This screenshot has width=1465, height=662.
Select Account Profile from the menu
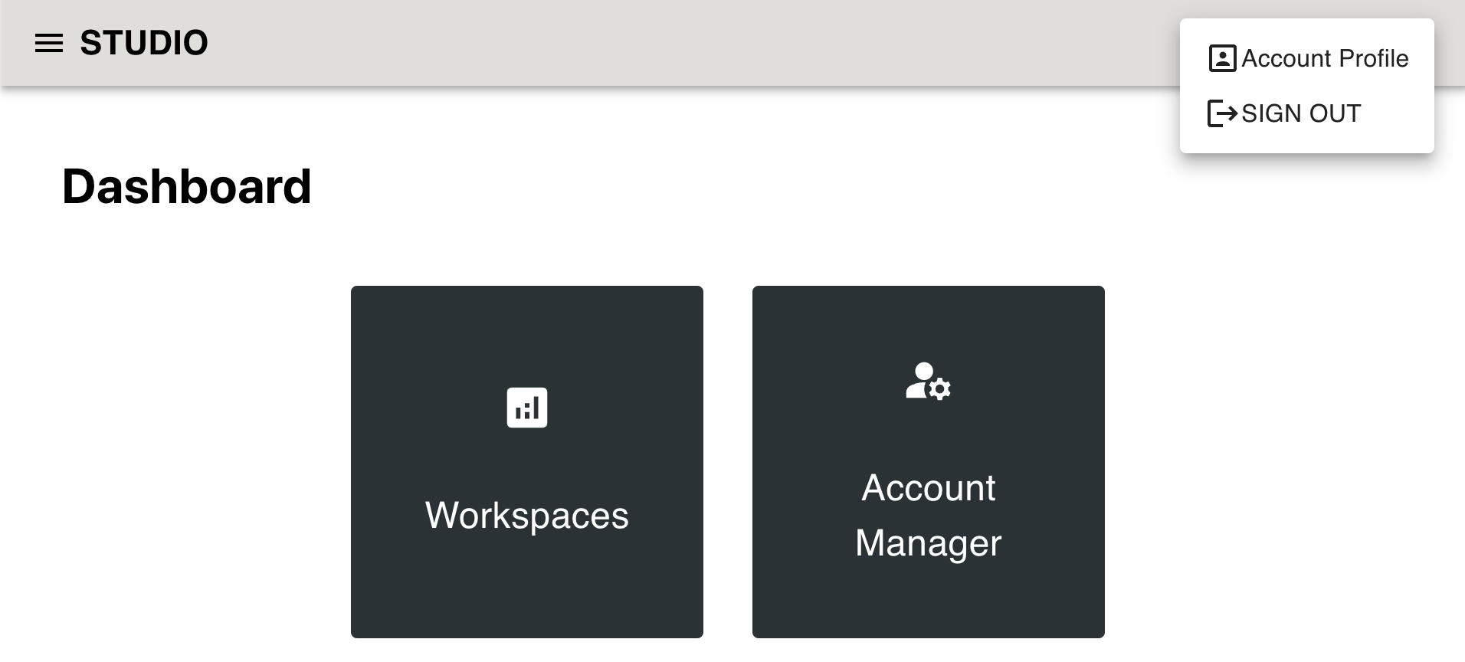1307,58
